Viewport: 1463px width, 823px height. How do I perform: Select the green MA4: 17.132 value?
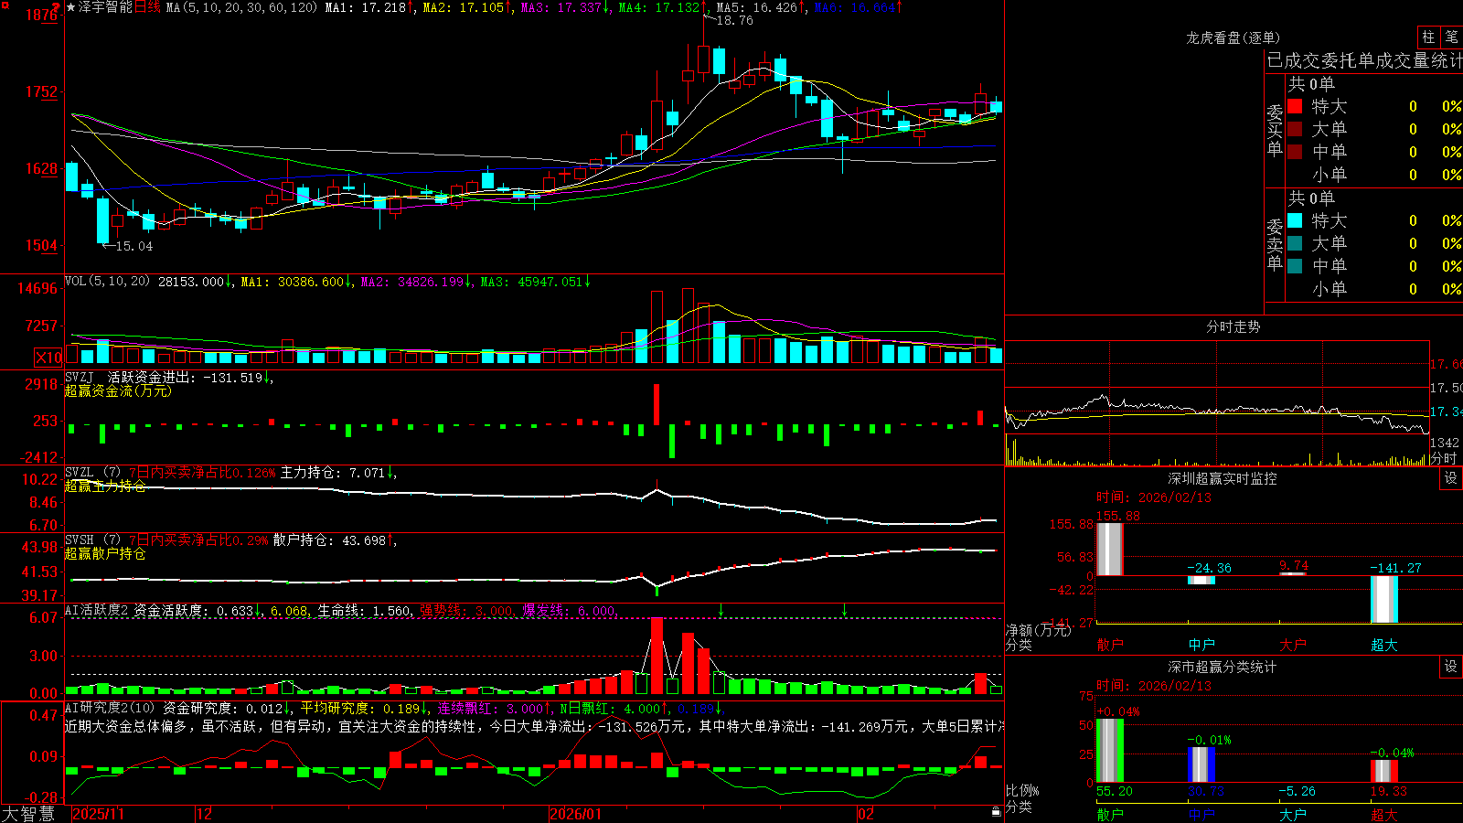pos(659,7)
